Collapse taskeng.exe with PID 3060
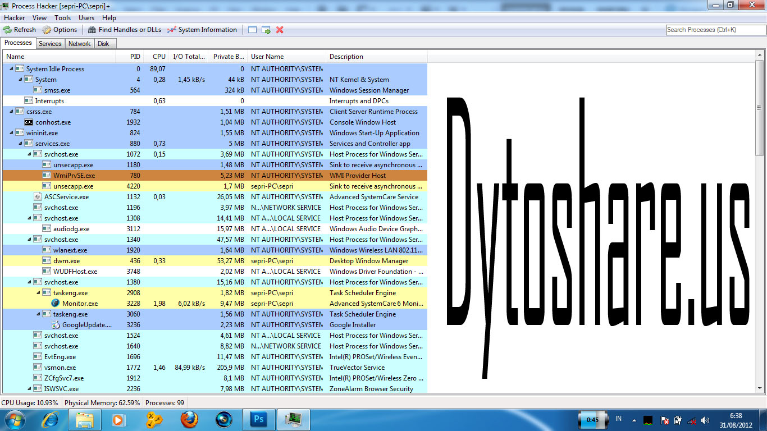Screen dimensions: 767x431 pyautogui.click(x=38, y=314)
